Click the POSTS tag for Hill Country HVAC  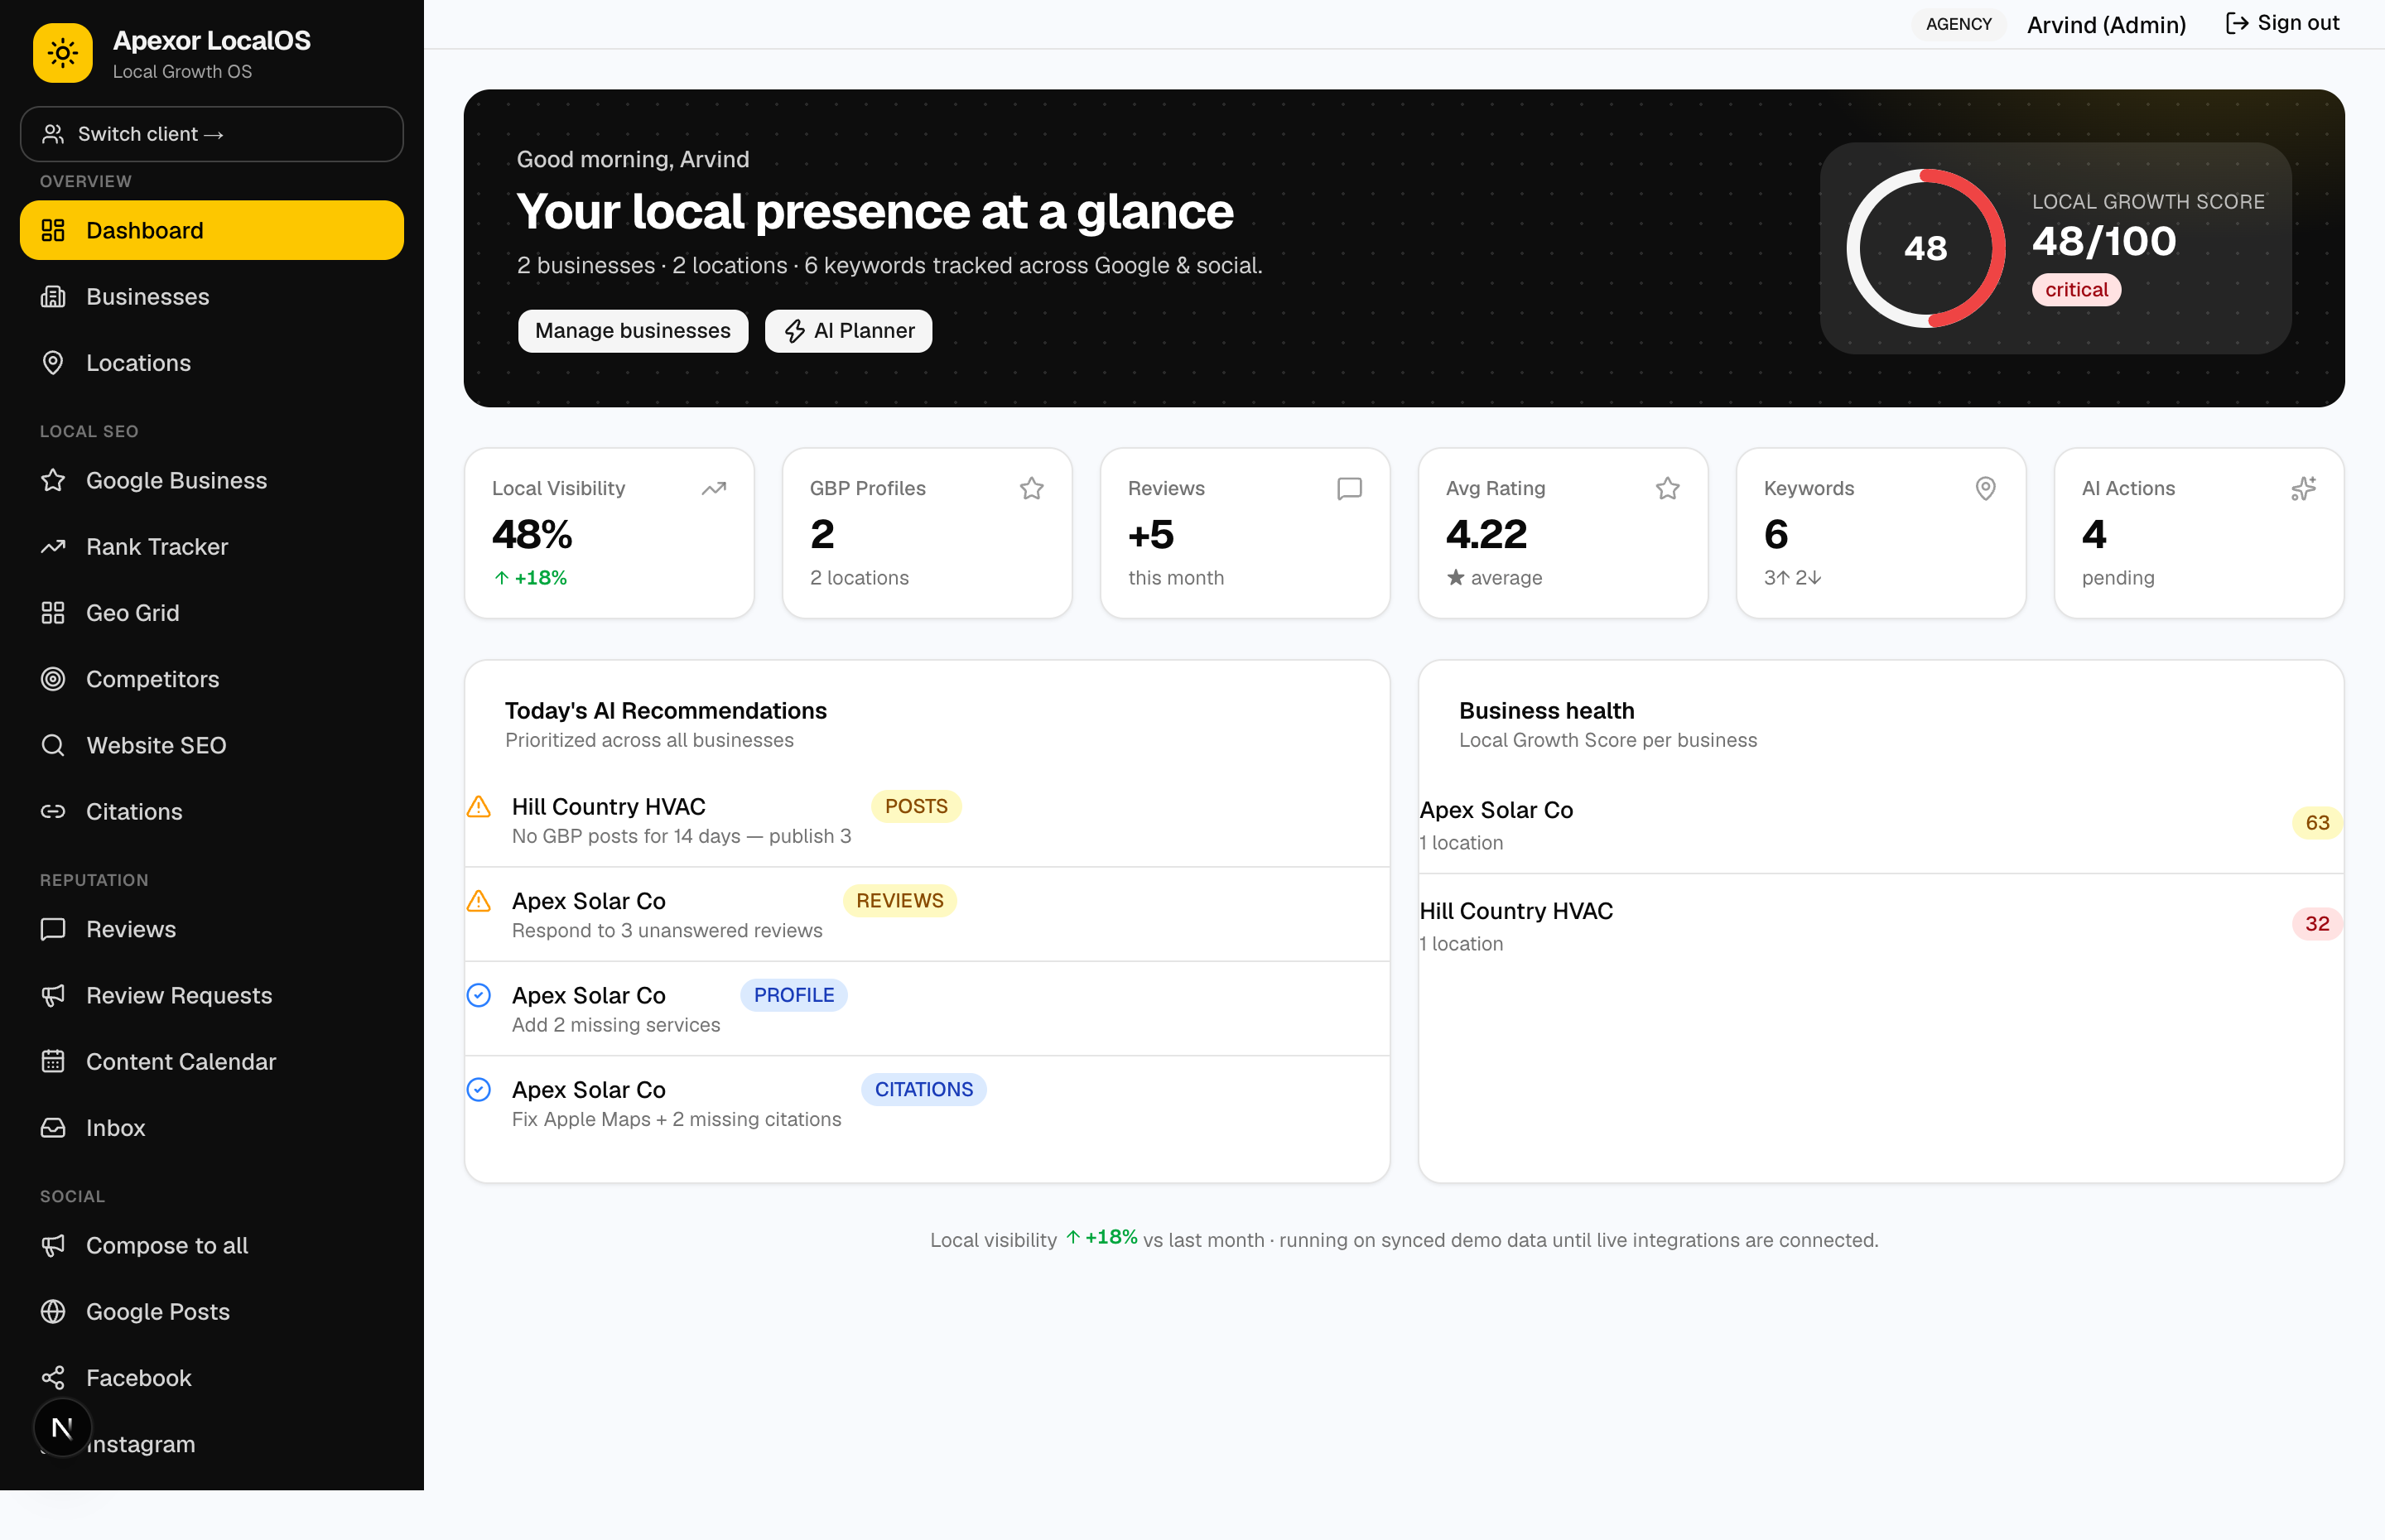(916, 806)
